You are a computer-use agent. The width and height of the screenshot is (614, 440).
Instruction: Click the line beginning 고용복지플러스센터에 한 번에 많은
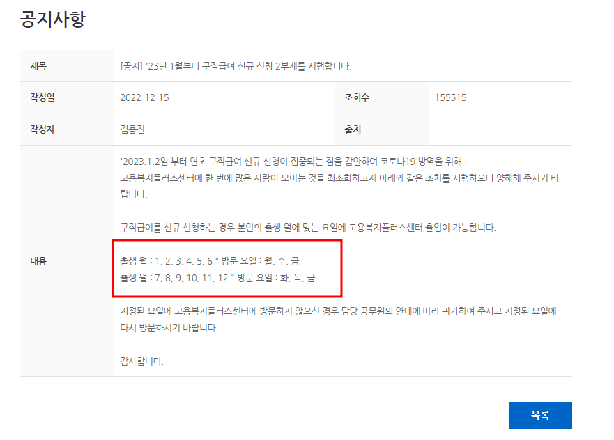click(339, 178)
